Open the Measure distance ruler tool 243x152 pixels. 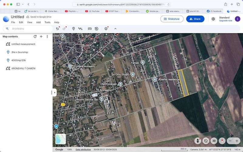point(90,29)
